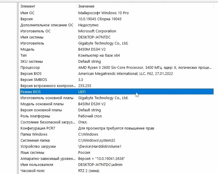The image size is (218, 174).
Task: Click the C:\Windows\system32 value
Action: (97, 140)
